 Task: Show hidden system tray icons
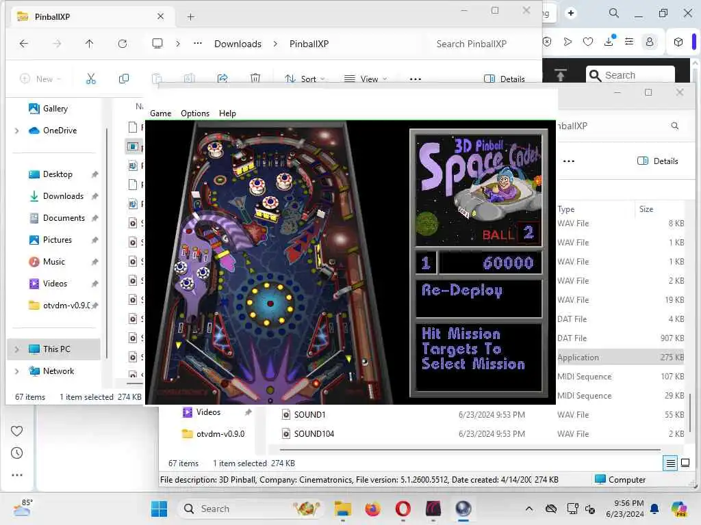(529, 509)
